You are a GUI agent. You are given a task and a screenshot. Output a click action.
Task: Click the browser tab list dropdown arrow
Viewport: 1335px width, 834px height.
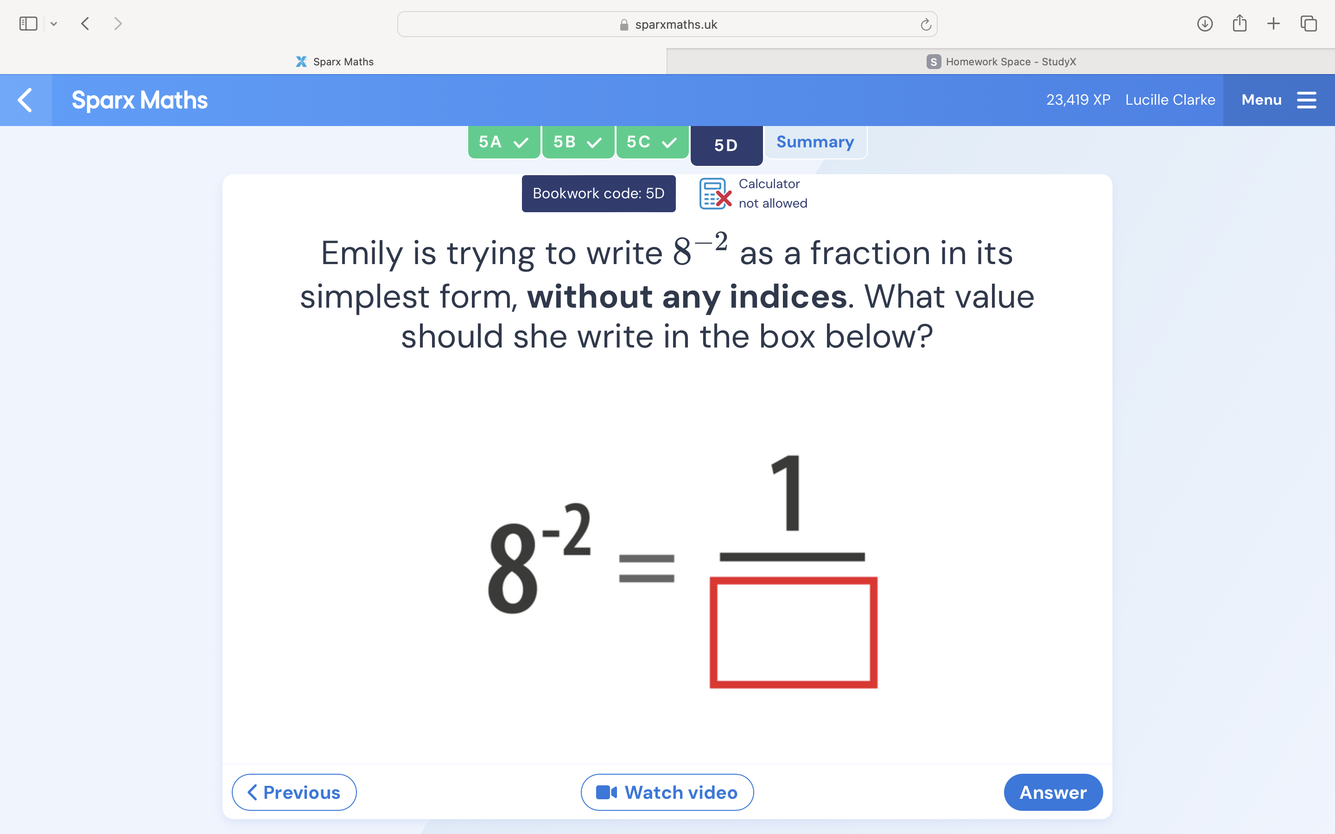(54, 24)
